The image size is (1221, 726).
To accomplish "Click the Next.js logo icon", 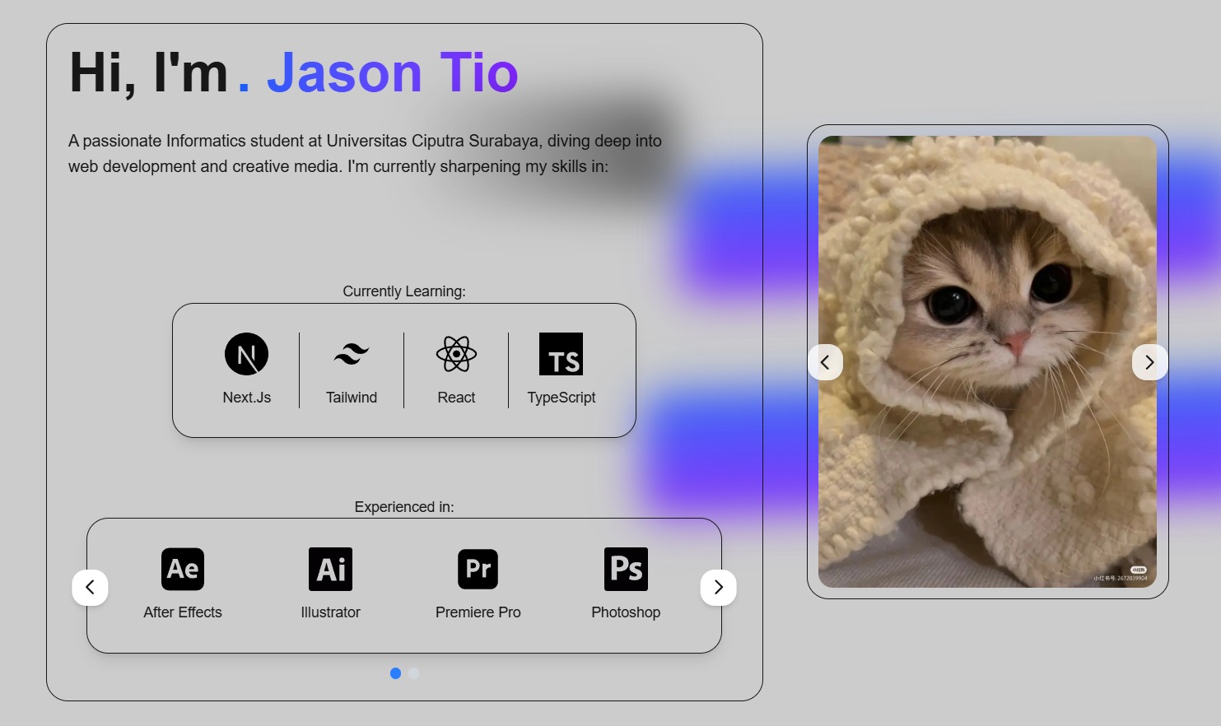I will pos(246,354).
